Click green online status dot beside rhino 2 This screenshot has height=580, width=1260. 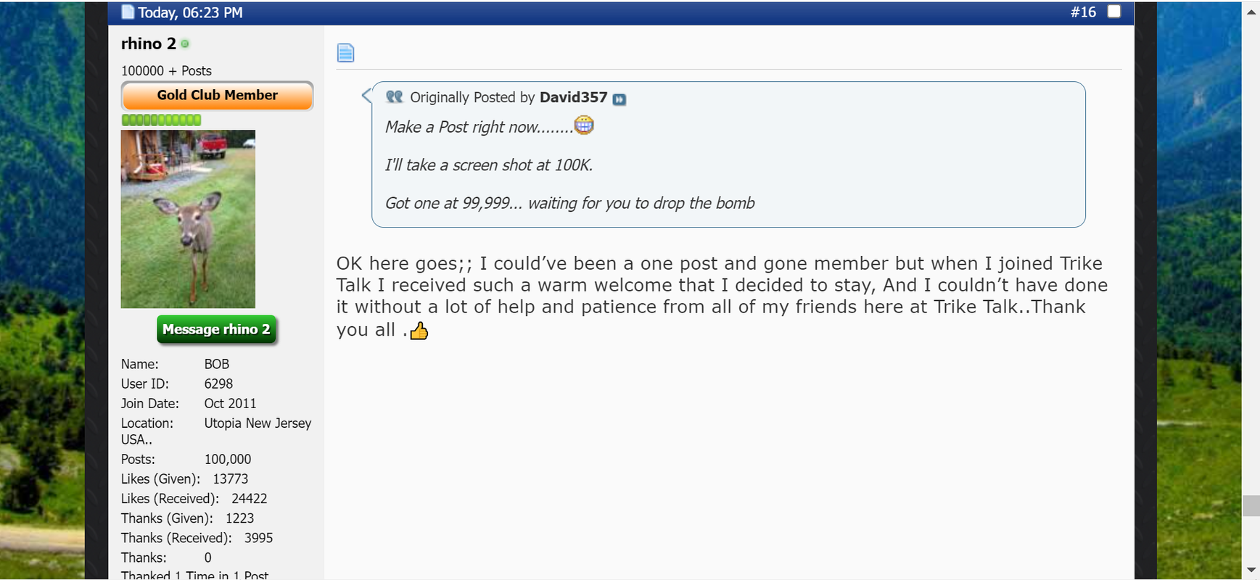185,44
